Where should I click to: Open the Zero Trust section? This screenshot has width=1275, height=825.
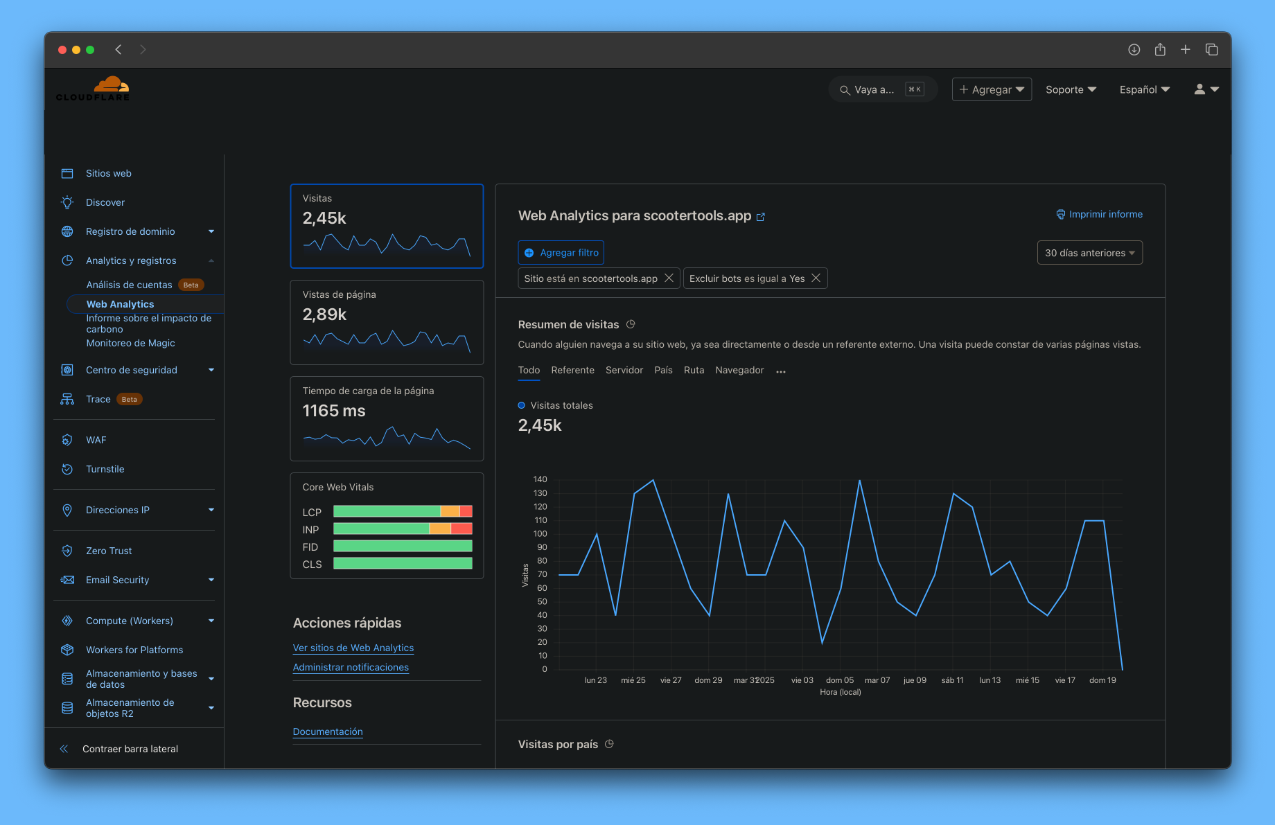point(108,551)
